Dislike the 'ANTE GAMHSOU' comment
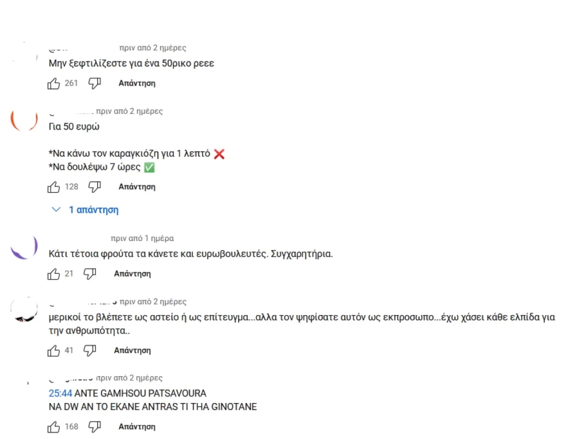Viewport: 577px width, 439px height. coord(94,427)
